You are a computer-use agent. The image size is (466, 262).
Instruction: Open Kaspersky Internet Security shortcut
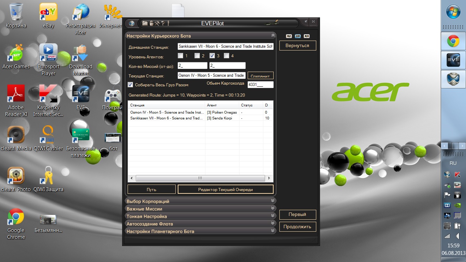[x=48, y=101]
